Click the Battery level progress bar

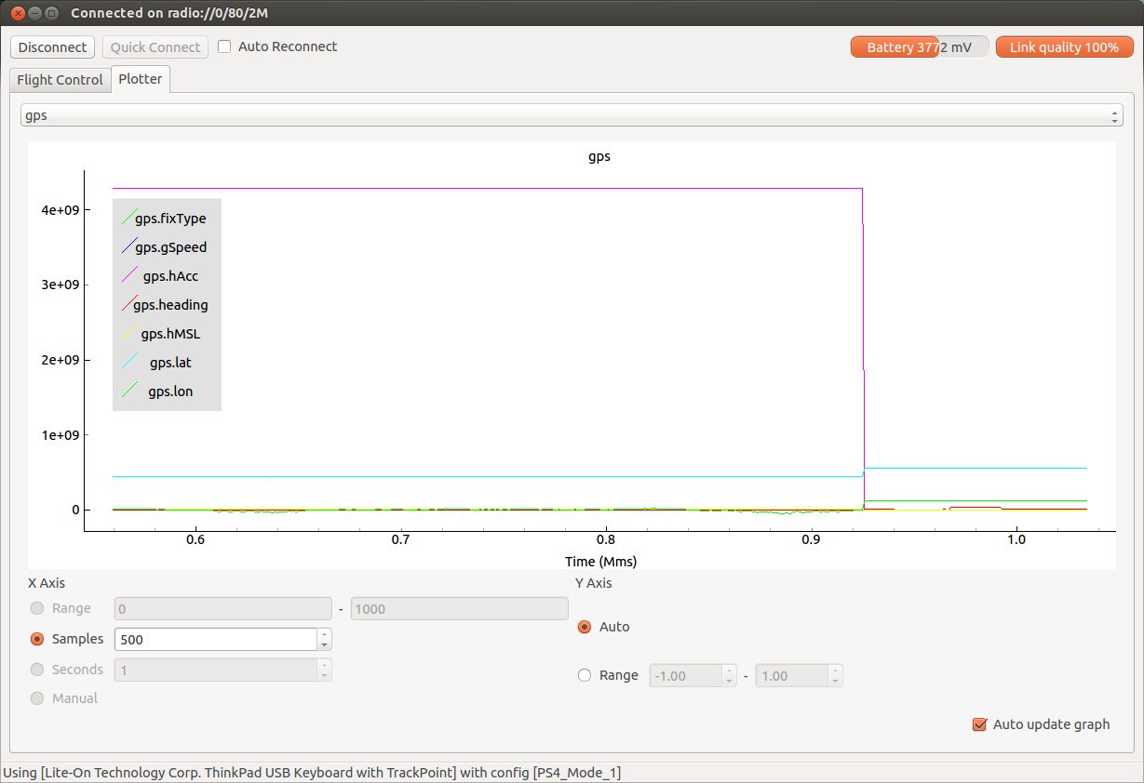(x=919, y=47)
